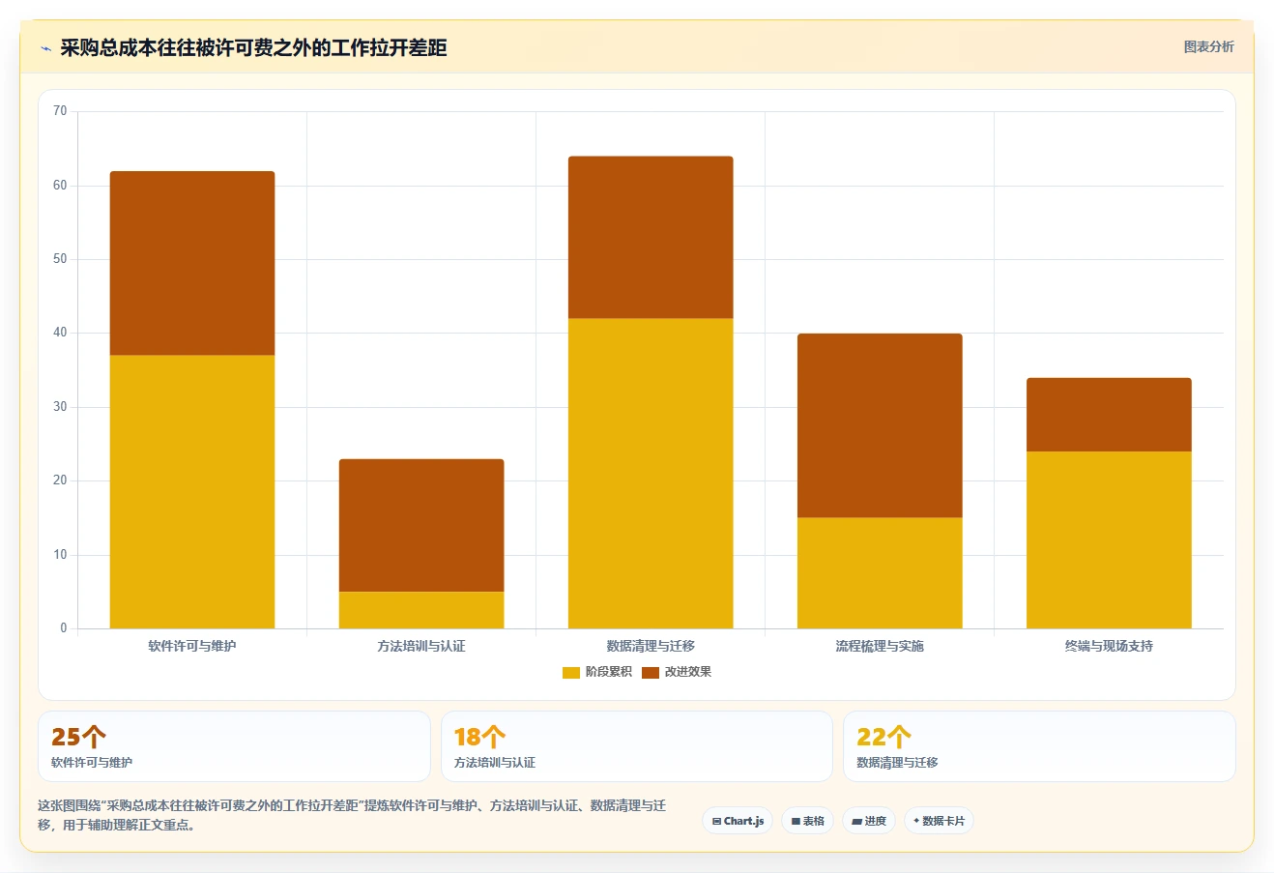Click the yellow segment of 流程梳理与实施 bar
The image size is (1274, 873).
click(x=880, y=573)
